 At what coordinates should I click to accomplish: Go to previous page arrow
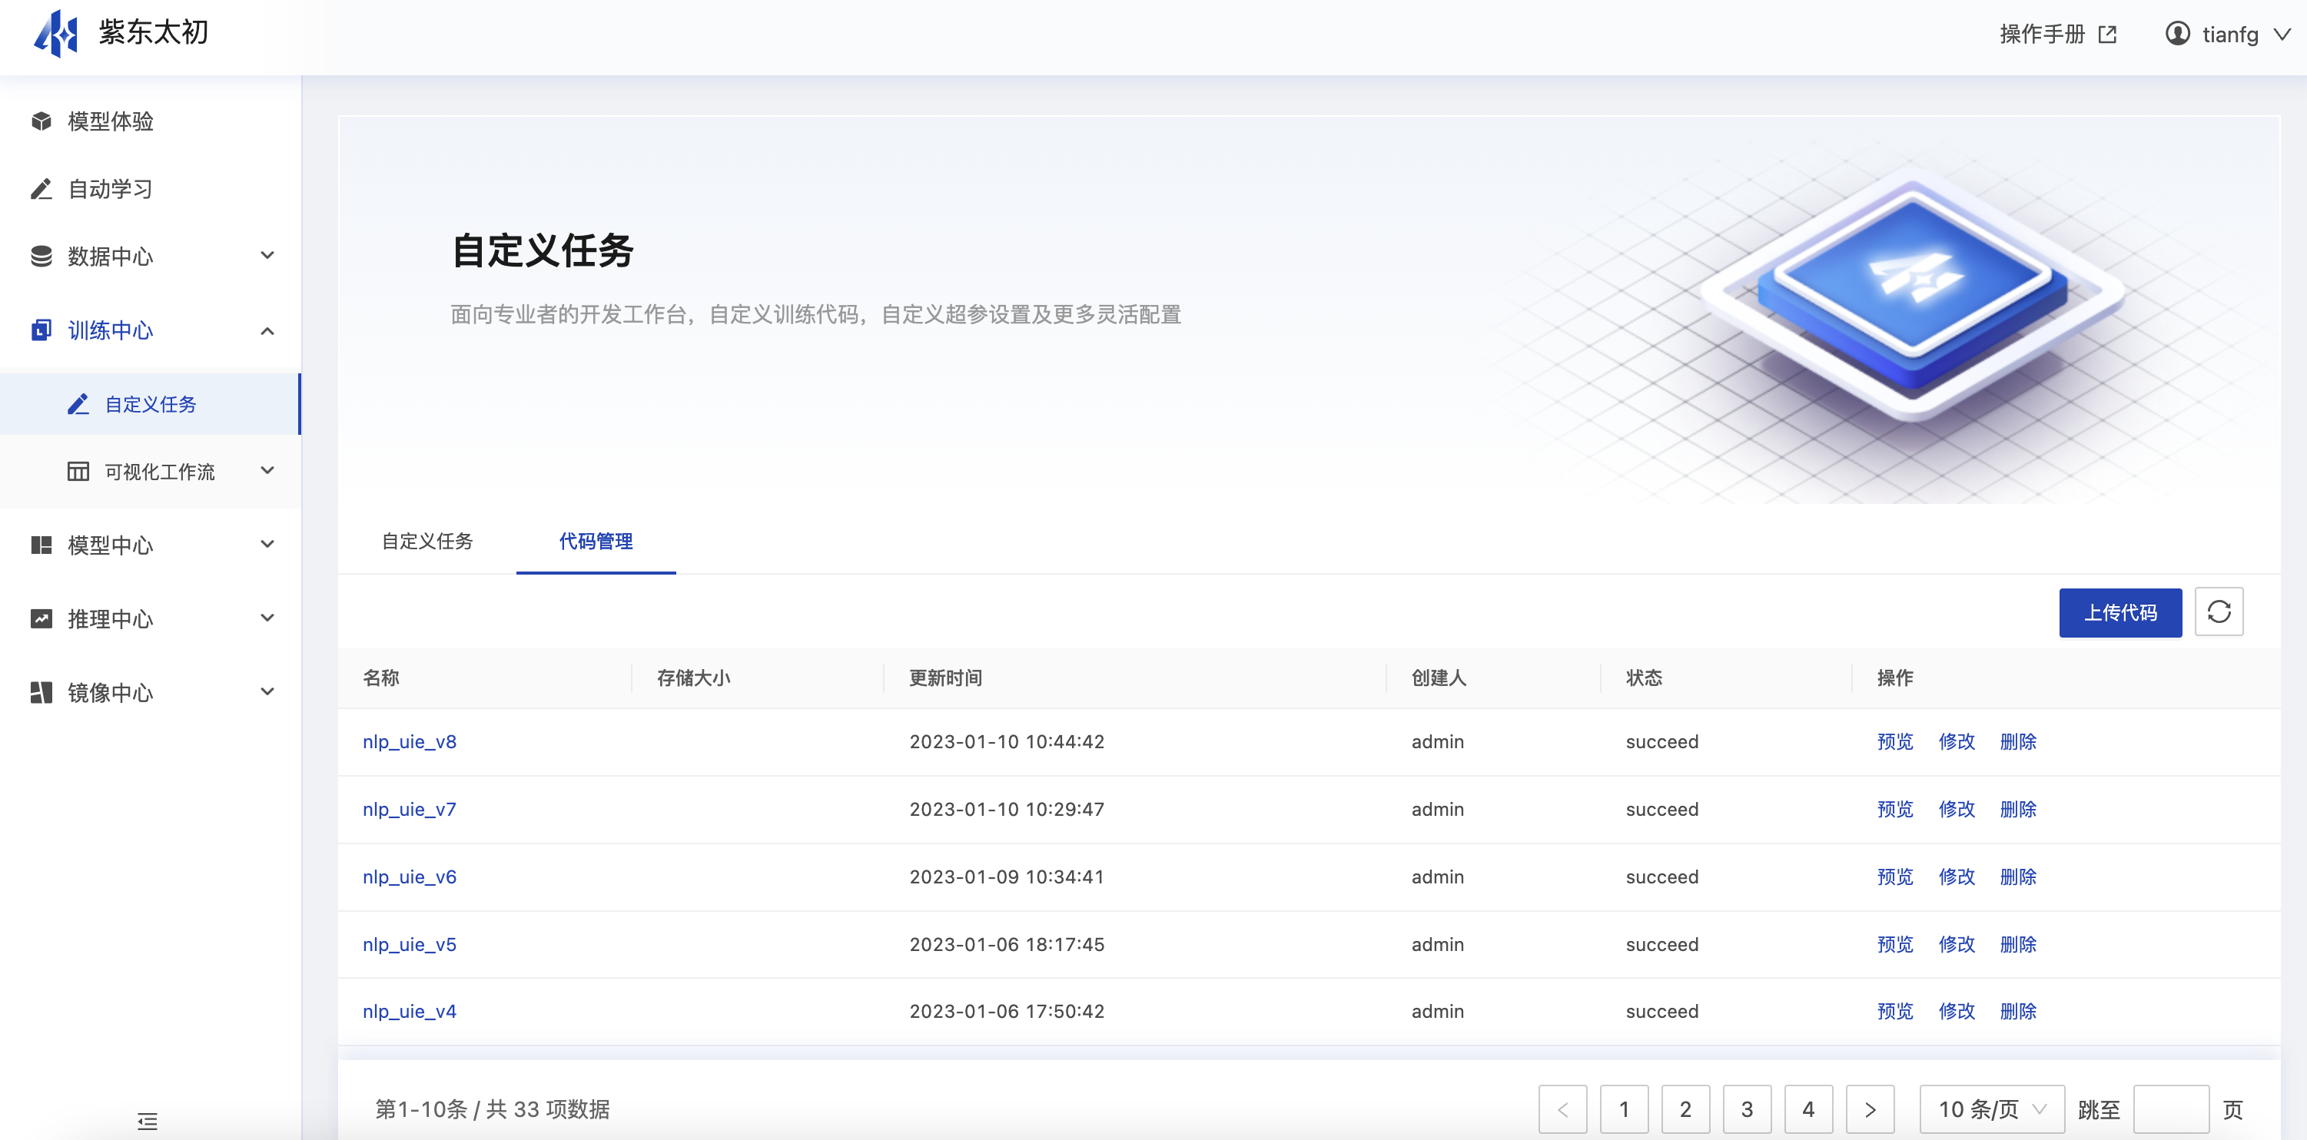click(x=1563, y=1109)
